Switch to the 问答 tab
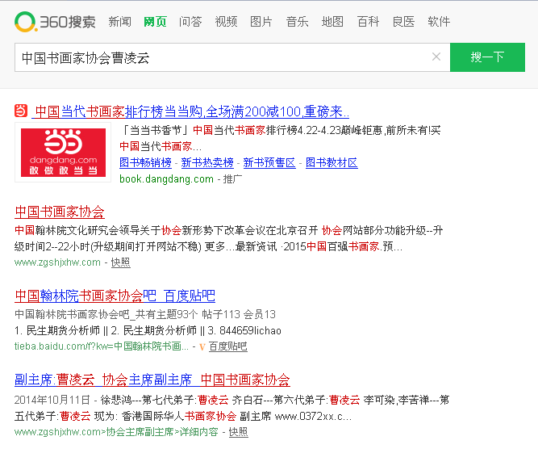This screenshot has height=449, width=538. point(190,22)
